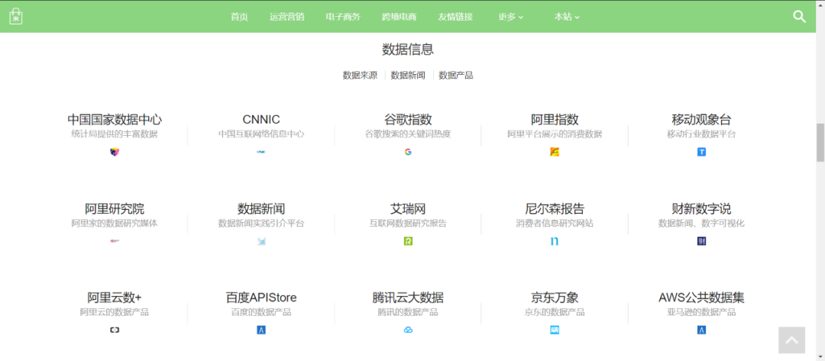Open the 艾瑞网 link
The height and width of the screenshot is (361, 825).
coord(408,208)
